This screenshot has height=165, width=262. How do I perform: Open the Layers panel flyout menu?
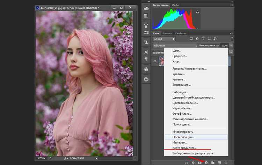(232, 34)
